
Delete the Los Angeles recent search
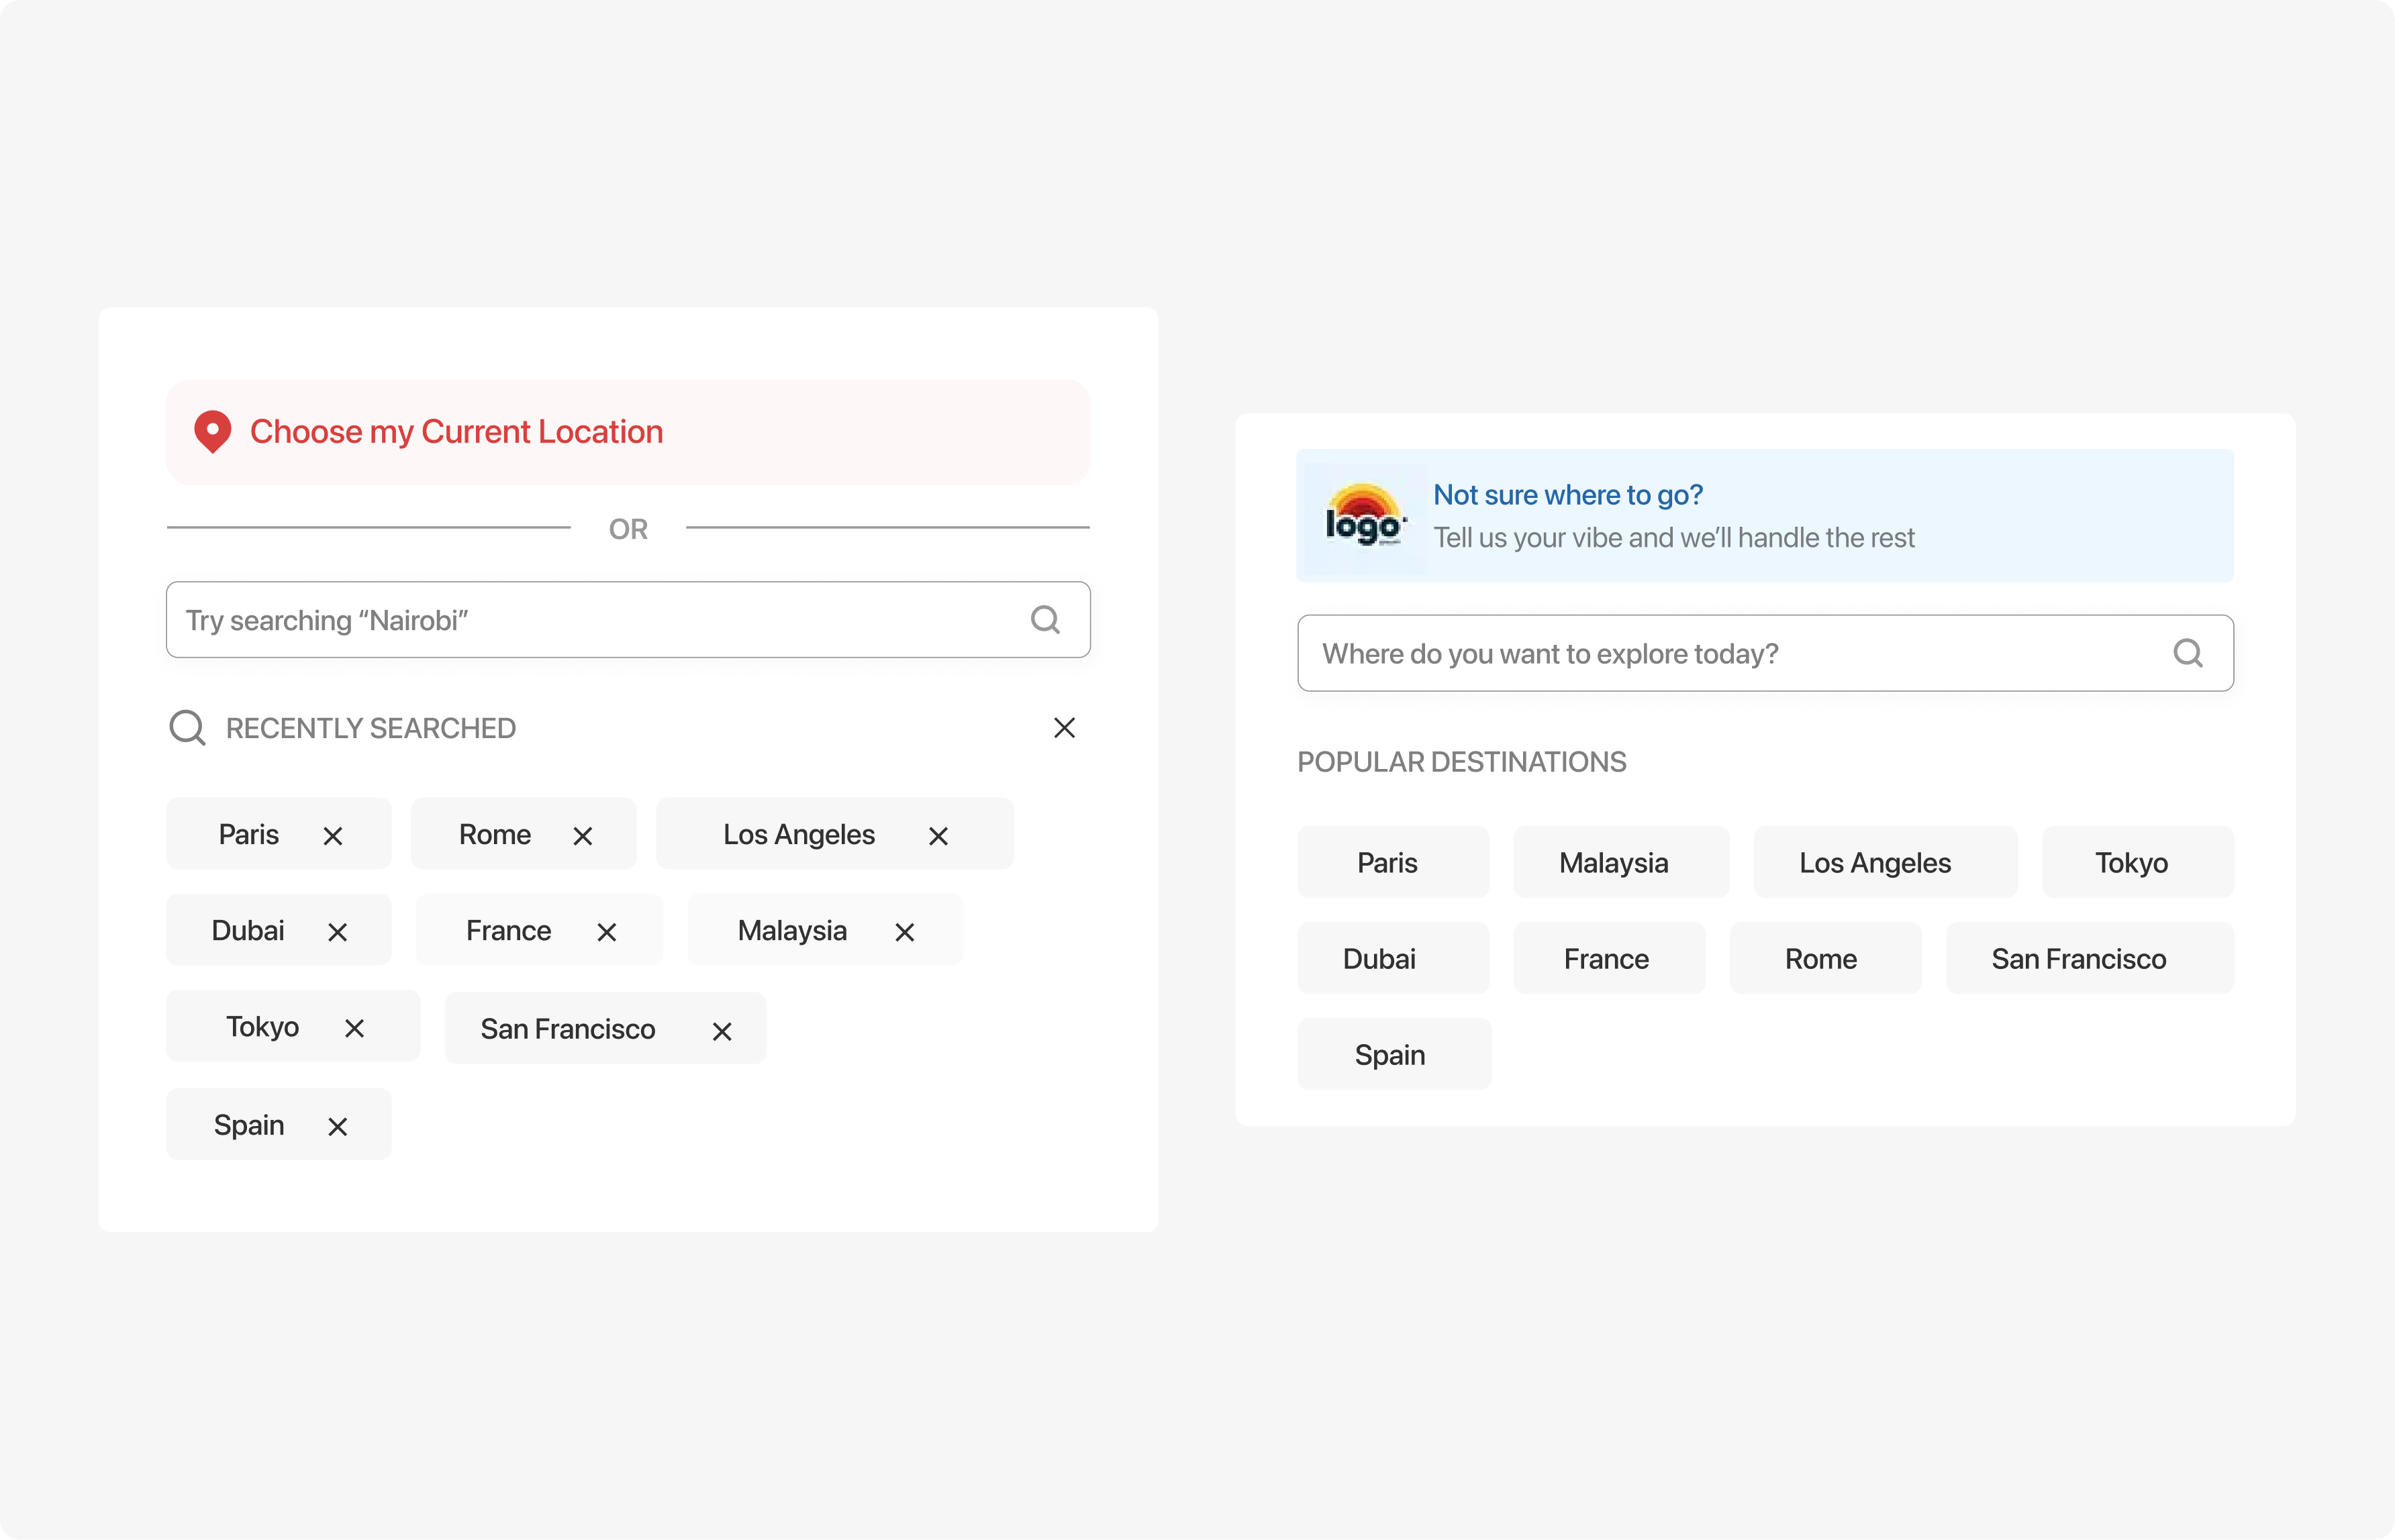click(937, 836)
